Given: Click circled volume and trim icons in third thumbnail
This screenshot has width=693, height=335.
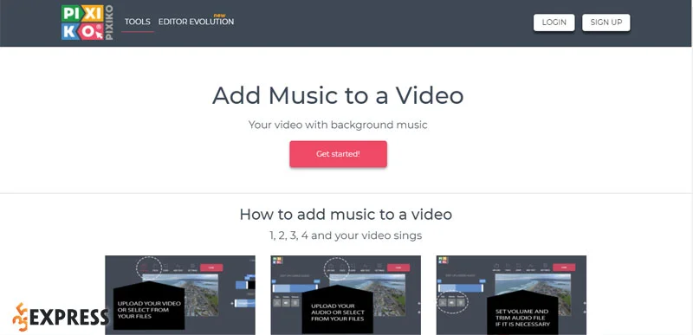Looking at the screenshot, I should click(453, 302).
